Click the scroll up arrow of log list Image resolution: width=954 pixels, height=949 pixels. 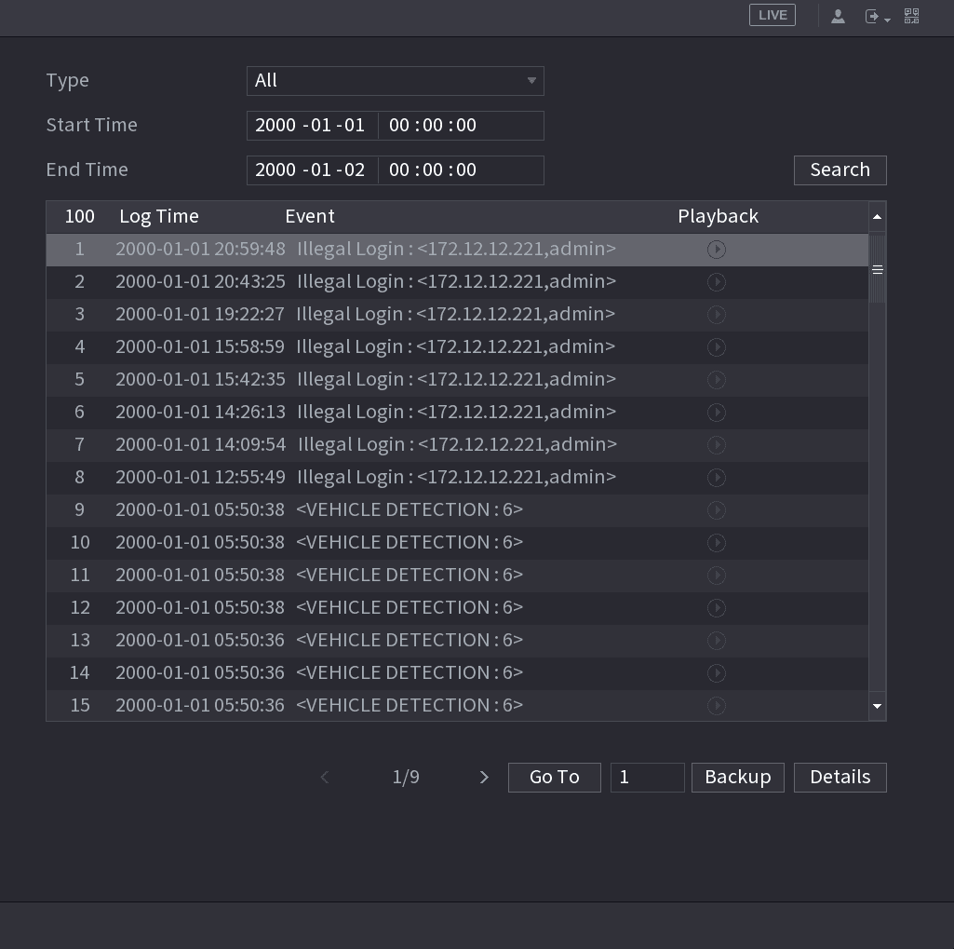click(x=878, y=217)
